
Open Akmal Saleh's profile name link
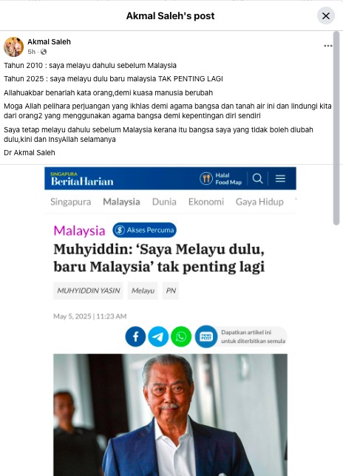(49, 41)
